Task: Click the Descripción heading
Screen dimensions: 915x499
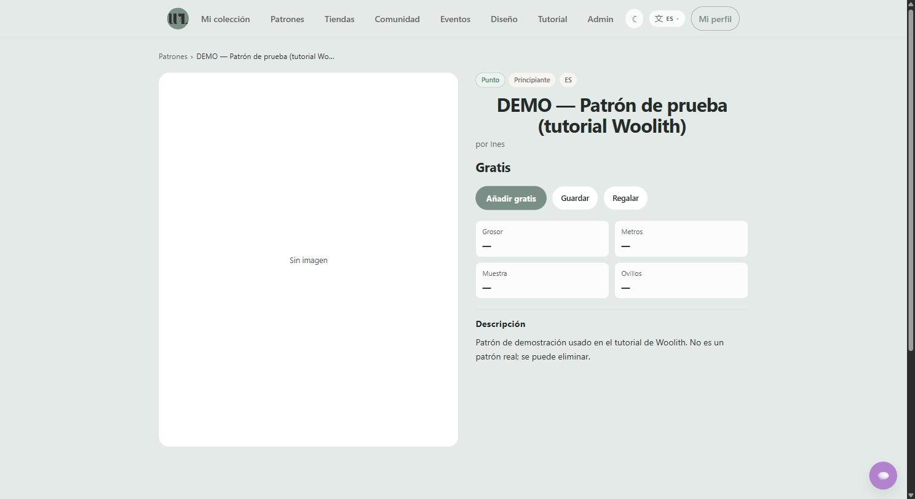Action: [501, 324]
